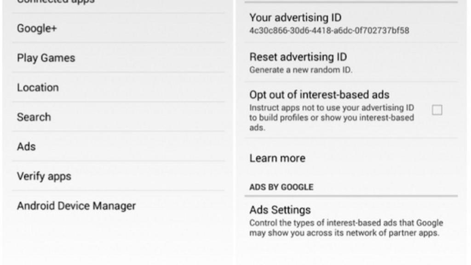471x265 pixels.
Task: Open Play Games settings
Action: pyautogui.click(x=46, y=58)
